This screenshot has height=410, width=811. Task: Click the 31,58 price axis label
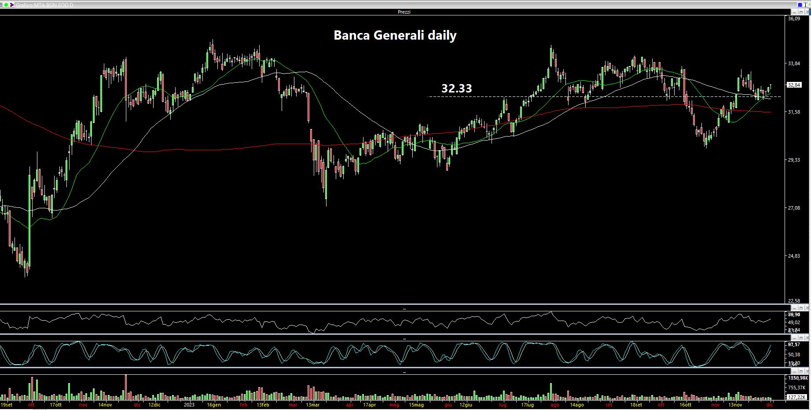coord(794,112)
